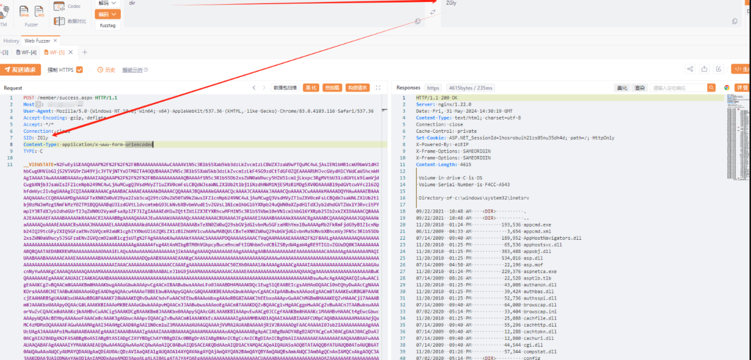Image resolution: width=751 pixels, height=360 pixels.
Task: Open the WebSocket Fuzzer WS icon
Action: tap(39, 11)
